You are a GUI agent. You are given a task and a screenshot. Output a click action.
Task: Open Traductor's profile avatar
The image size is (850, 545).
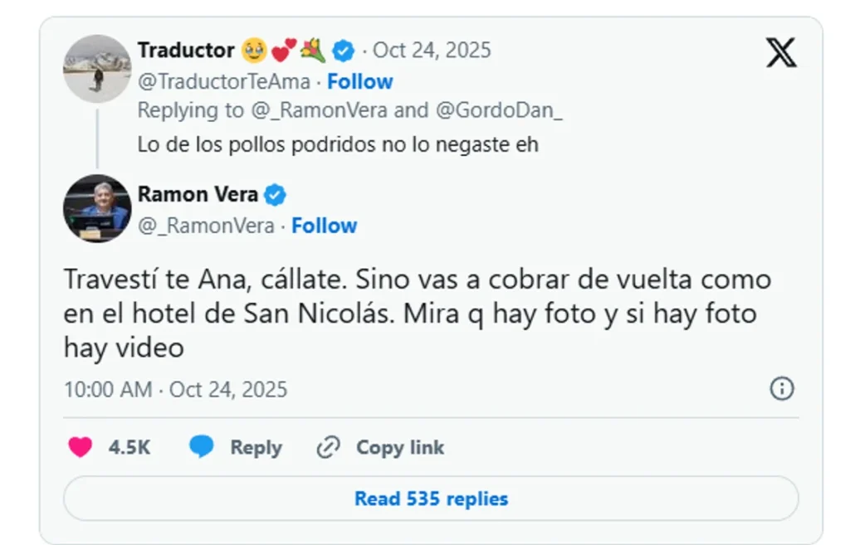(97, 68)
